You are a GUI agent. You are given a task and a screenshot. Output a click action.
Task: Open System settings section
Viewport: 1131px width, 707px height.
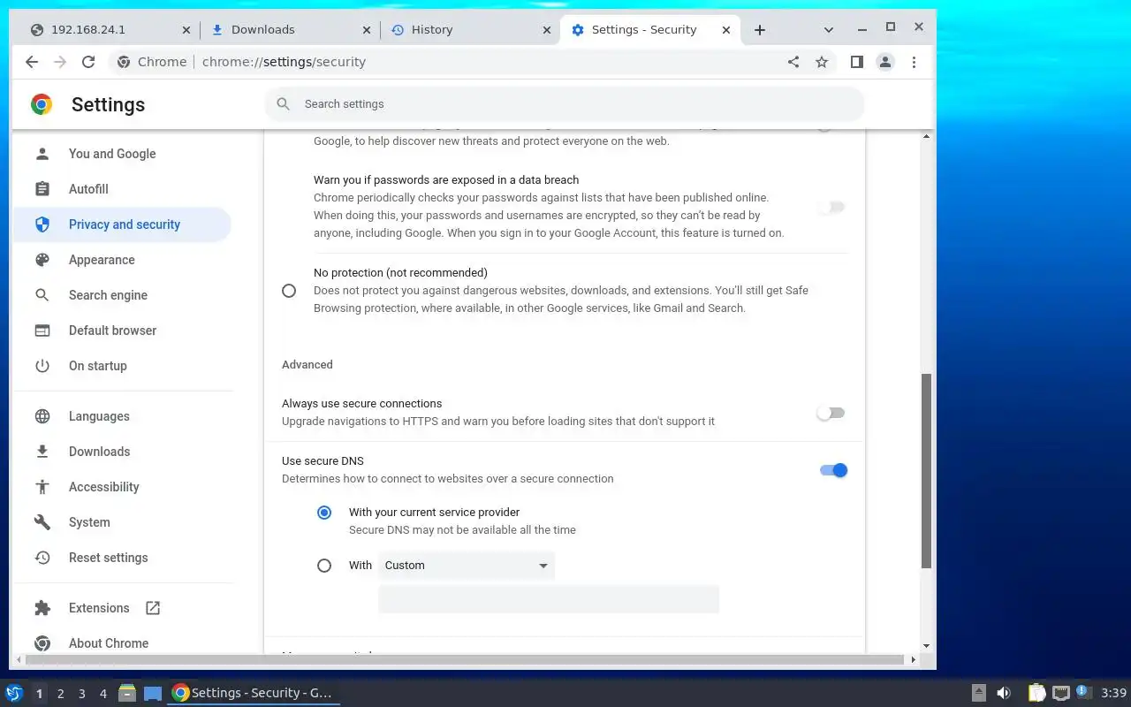[x=122, y=522]
